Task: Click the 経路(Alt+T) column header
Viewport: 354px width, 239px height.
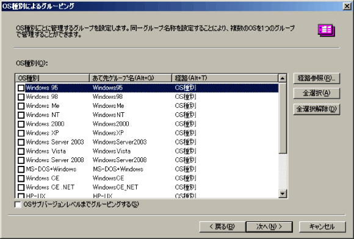Action: point(225,78)
